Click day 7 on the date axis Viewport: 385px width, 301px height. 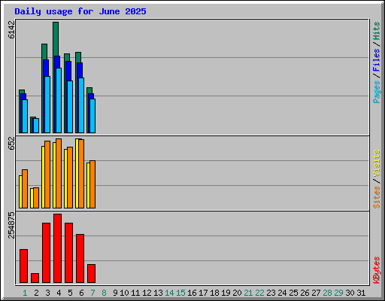(92, 293)
